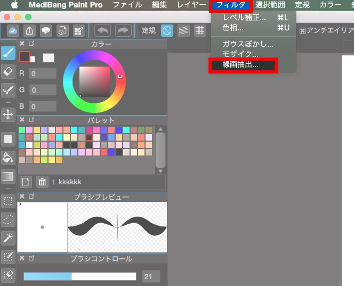Click the brush stroke preview thumbnail

(117, 227)
